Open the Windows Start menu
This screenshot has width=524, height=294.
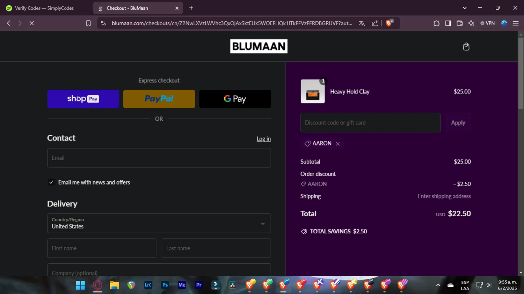coord(80,285)
